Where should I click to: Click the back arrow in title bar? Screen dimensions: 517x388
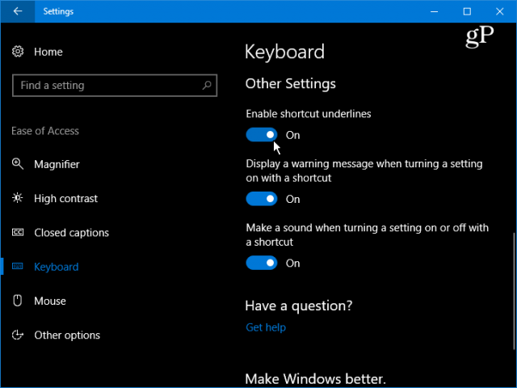(18, 11)
